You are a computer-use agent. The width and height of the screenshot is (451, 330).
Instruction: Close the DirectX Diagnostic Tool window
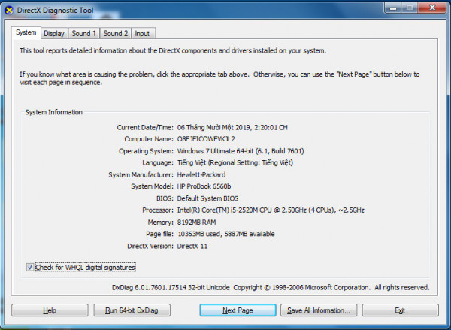pyautogui.click(x=432, y=8)
